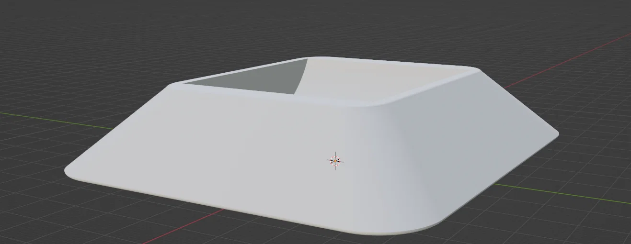Click the 3D cursor crosshair on the mesh

coord(335,161)
